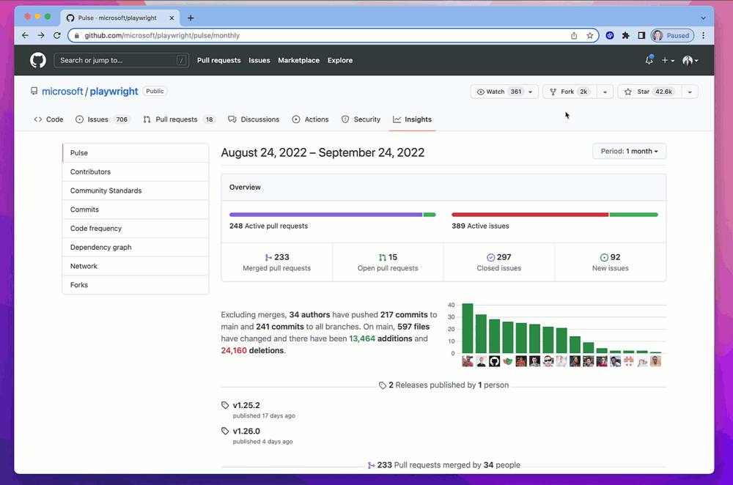Image resolution: width=733 pixels, height=485 pixels.
Task: Click the browser forward arrow
Action: coord(41,35)
